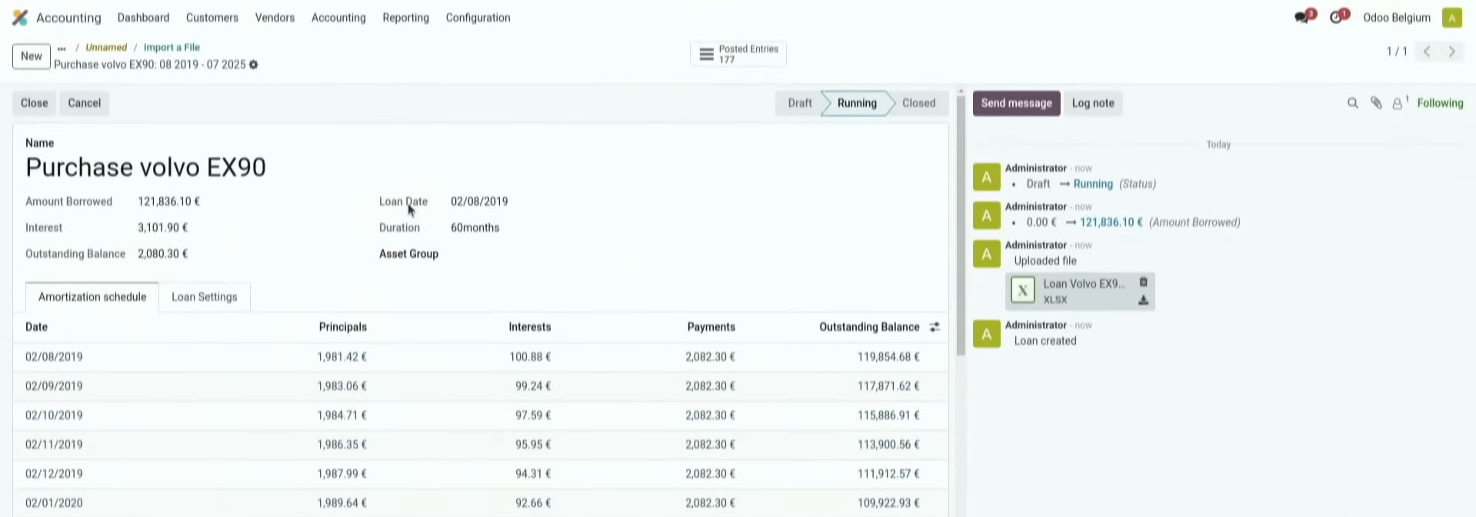The height and width of the screenshot is (517, 1476).
Task: Delete the Loan Volvo attachment trash icon
Action: 1143,282
